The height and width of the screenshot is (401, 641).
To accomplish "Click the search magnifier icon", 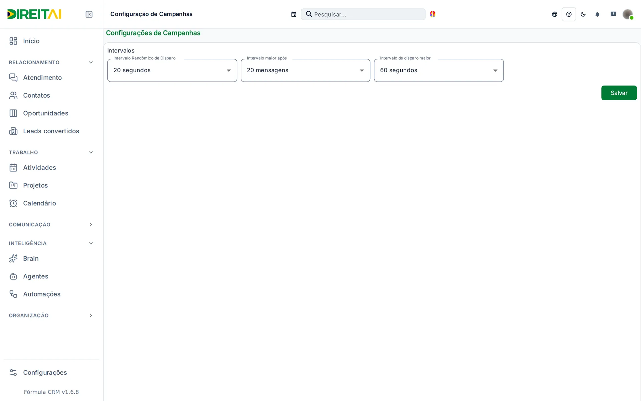I will click(x=309, y=14).
